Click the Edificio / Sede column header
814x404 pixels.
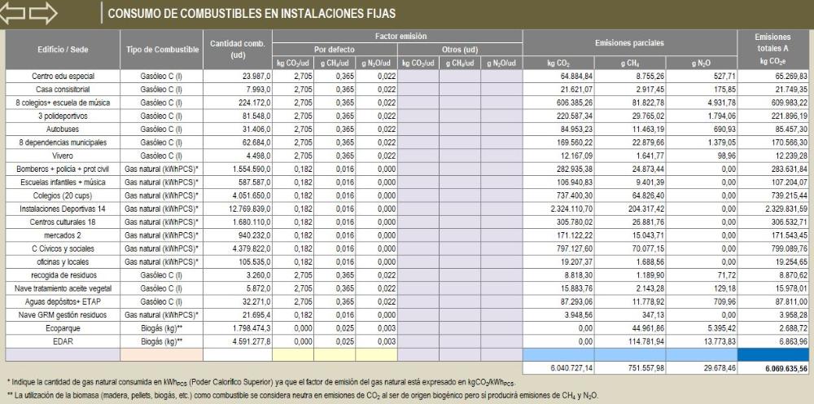click(x=62, y=50)
